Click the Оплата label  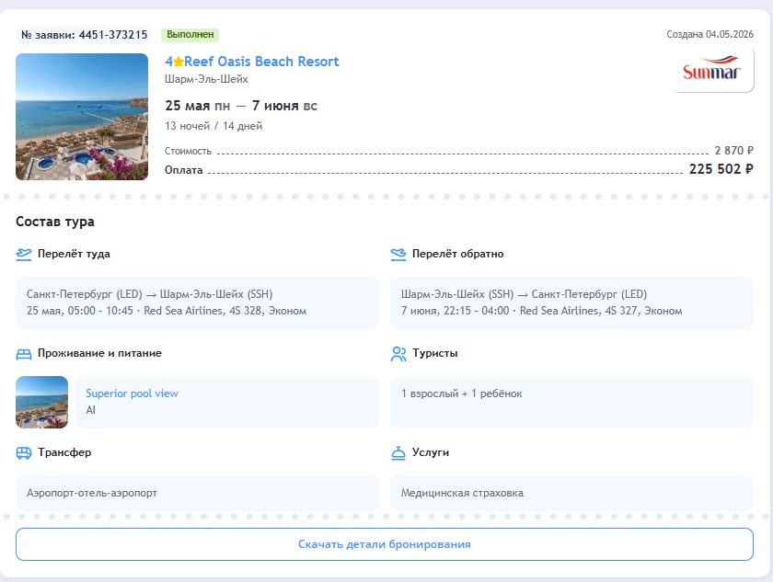click(183, 170)
